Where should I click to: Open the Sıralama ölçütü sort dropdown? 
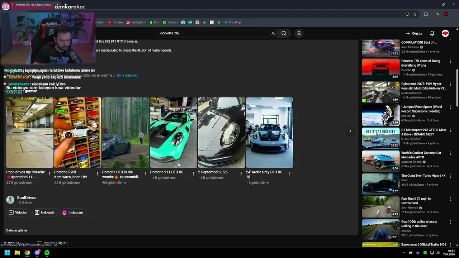[x=52, y=243]
